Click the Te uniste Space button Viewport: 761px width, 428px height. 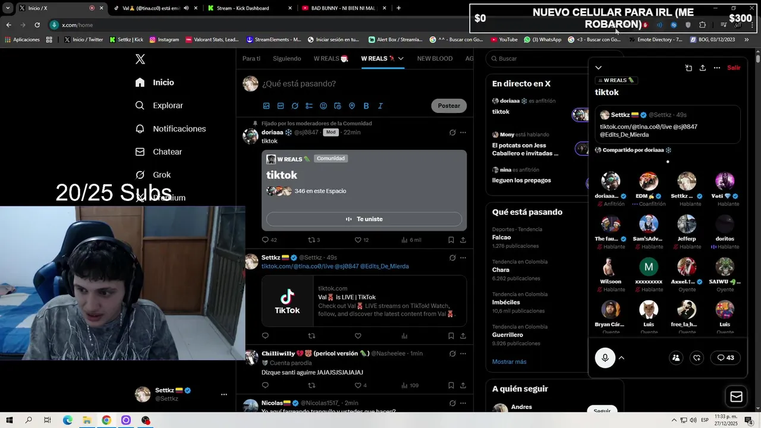tap(364, 219)
